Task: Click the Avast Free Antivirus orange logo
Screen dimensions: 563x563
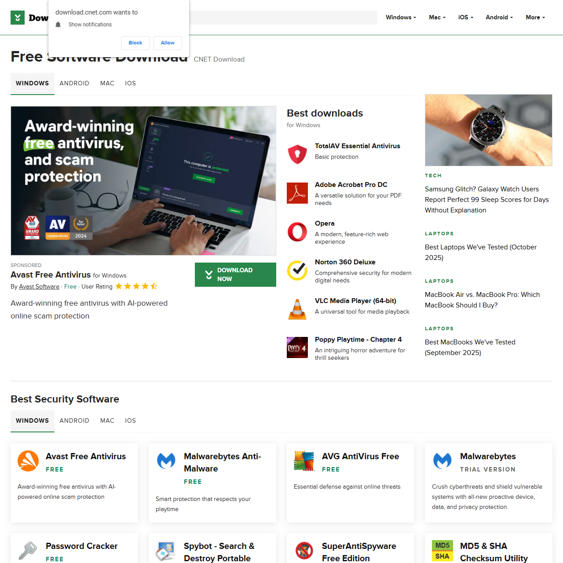Action: tap(28, 461)
